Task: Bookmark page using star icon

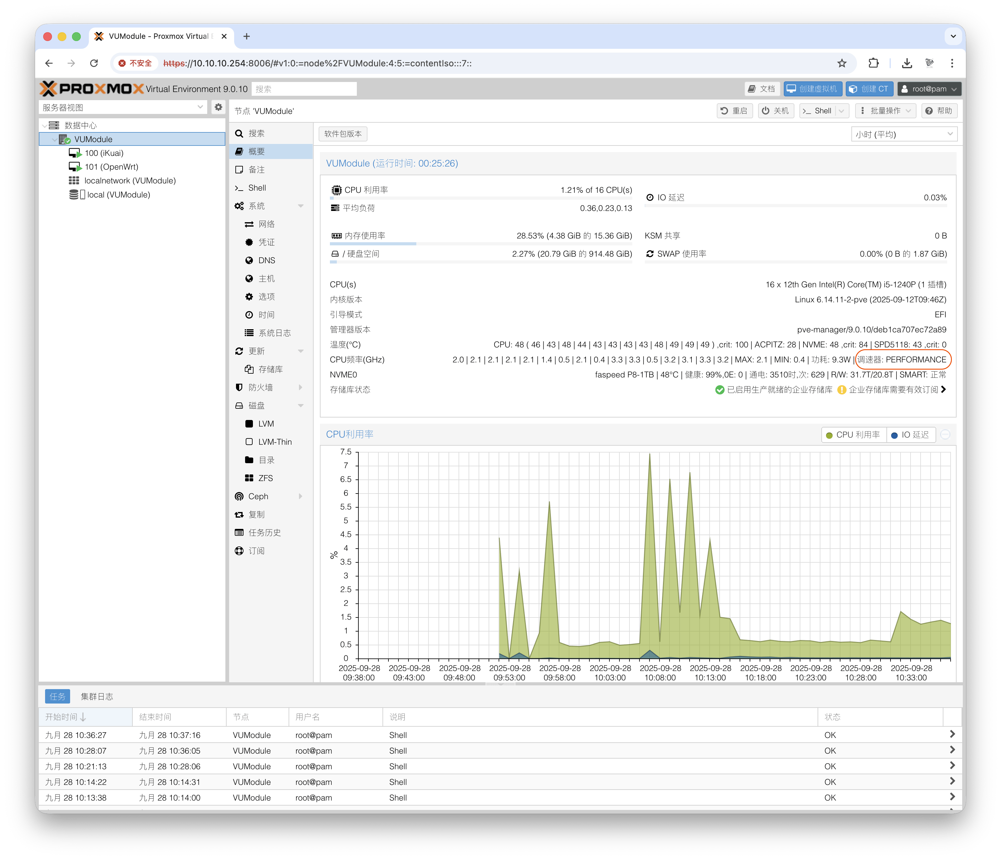Action: click(842, 63)
